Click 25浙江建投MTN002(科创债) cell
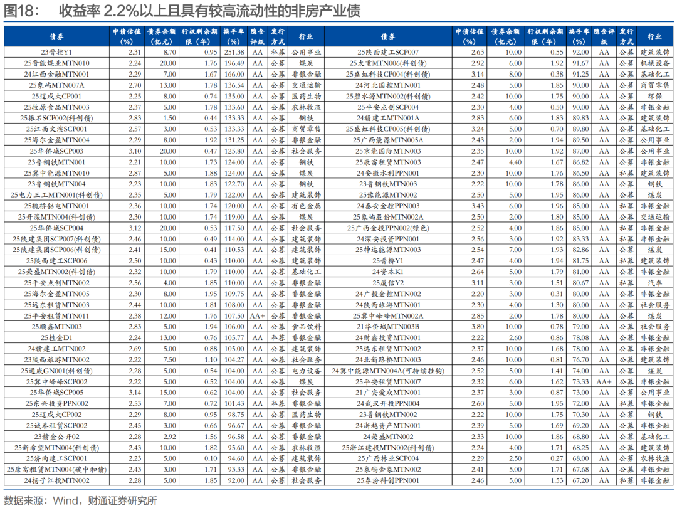677x508 pixels. coord(388,448)
